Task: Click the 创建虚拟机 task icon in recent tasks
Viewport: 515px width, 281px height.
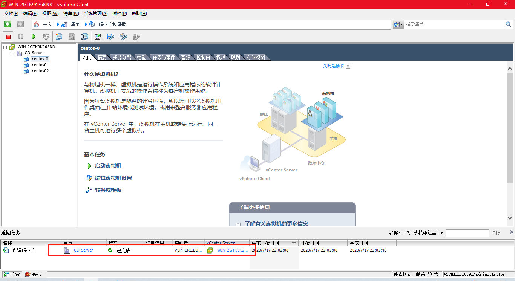Action: click(6, 250)
